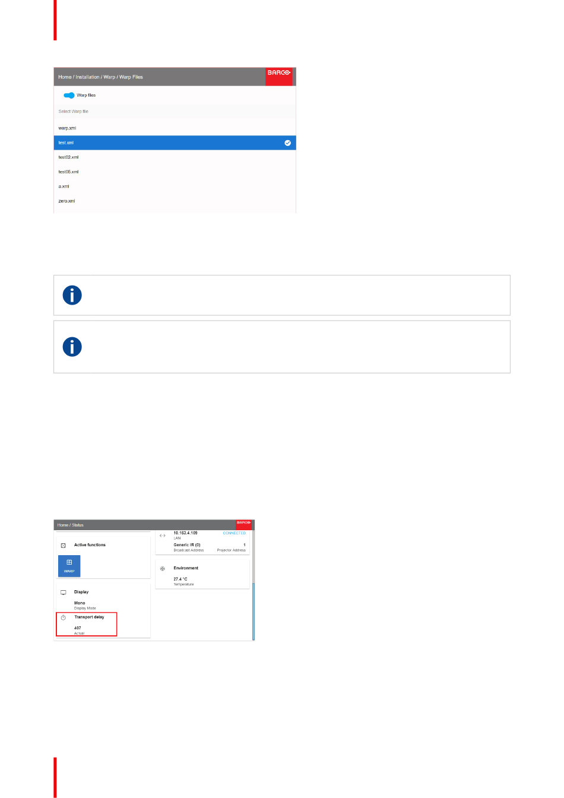This screenshot has height=798, width=564.
Task: Open the WARP active function tile
Action: click(x=69, y=566)
